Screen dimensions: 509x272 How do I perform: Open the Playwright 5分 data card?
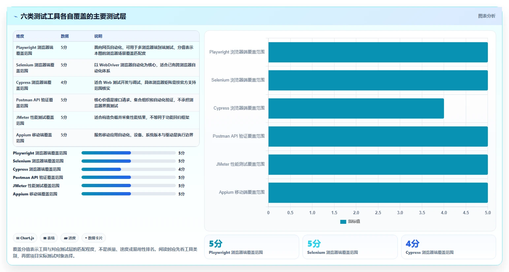(252, 247)
